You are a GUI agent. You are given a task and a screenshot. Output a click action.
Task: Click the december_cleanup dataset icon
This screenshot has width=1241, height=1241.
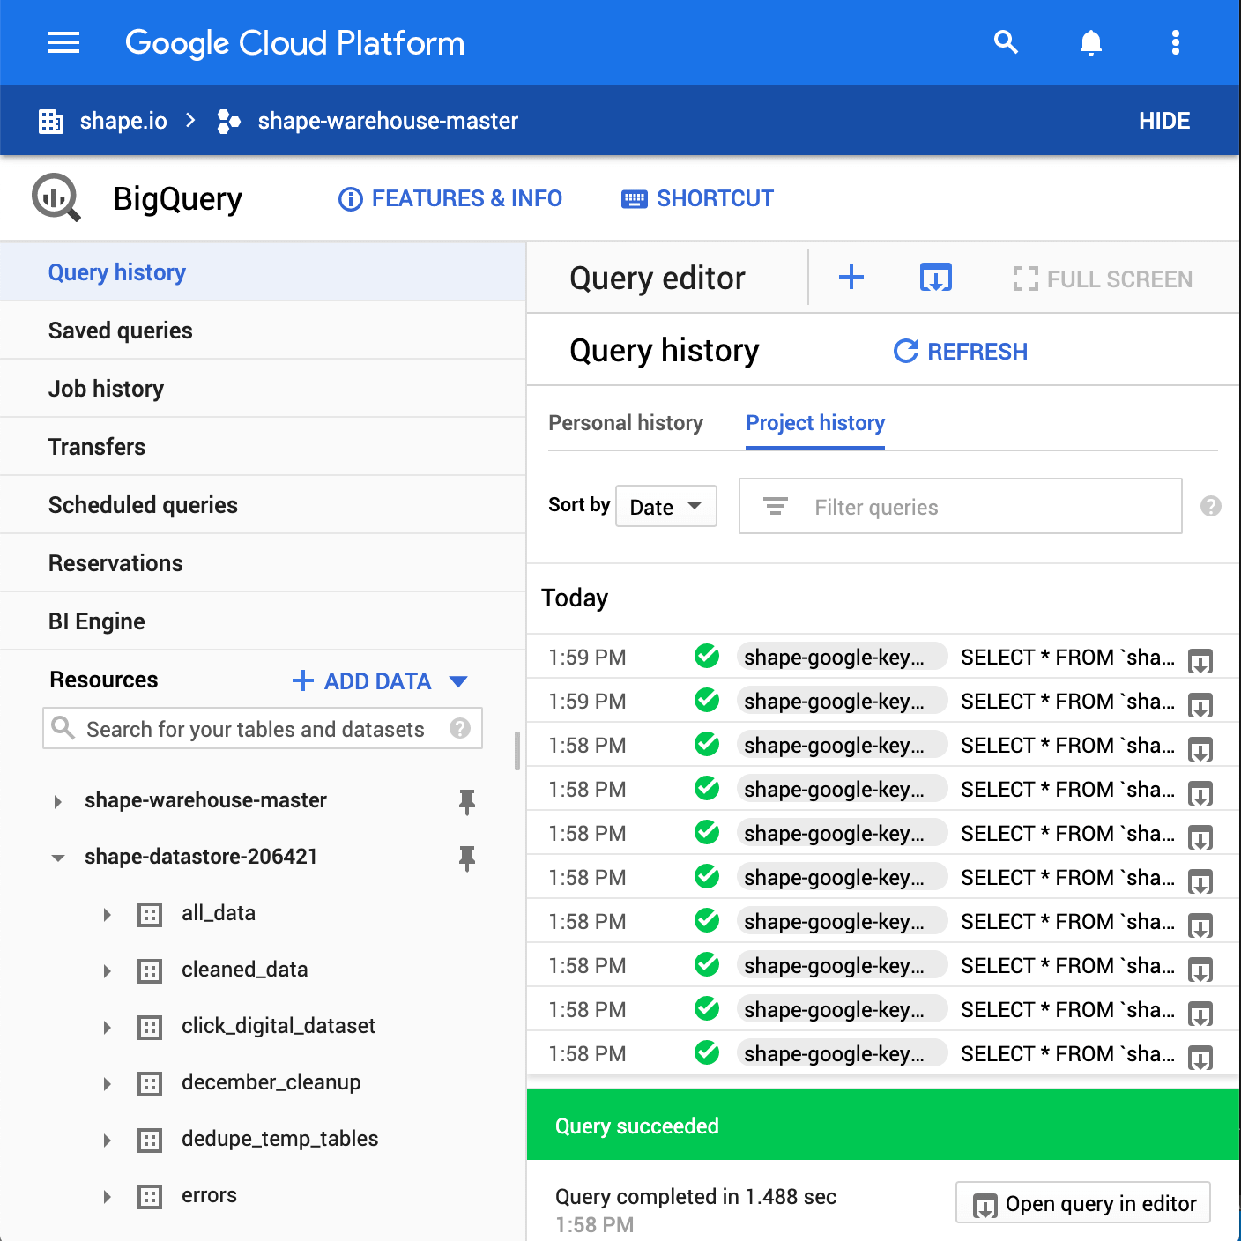coord(150,1083)
